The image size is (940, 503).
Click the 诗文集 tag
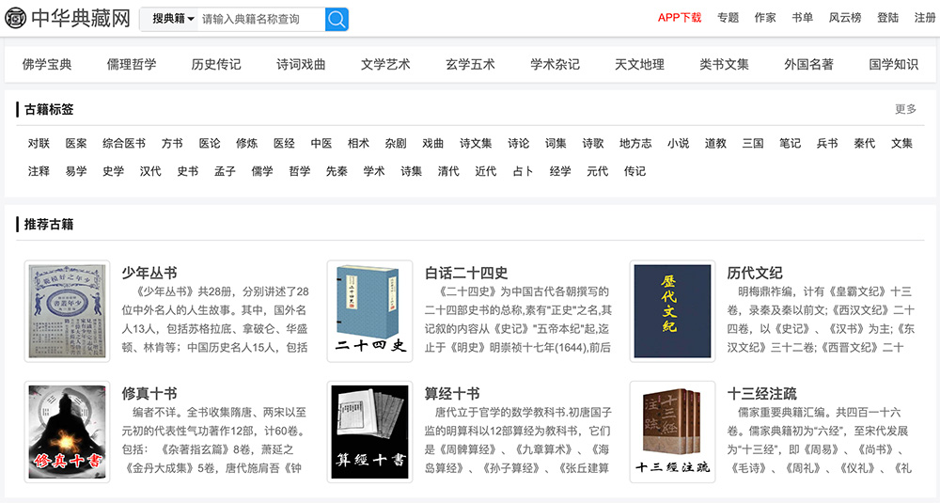click(x=476, y=143)
